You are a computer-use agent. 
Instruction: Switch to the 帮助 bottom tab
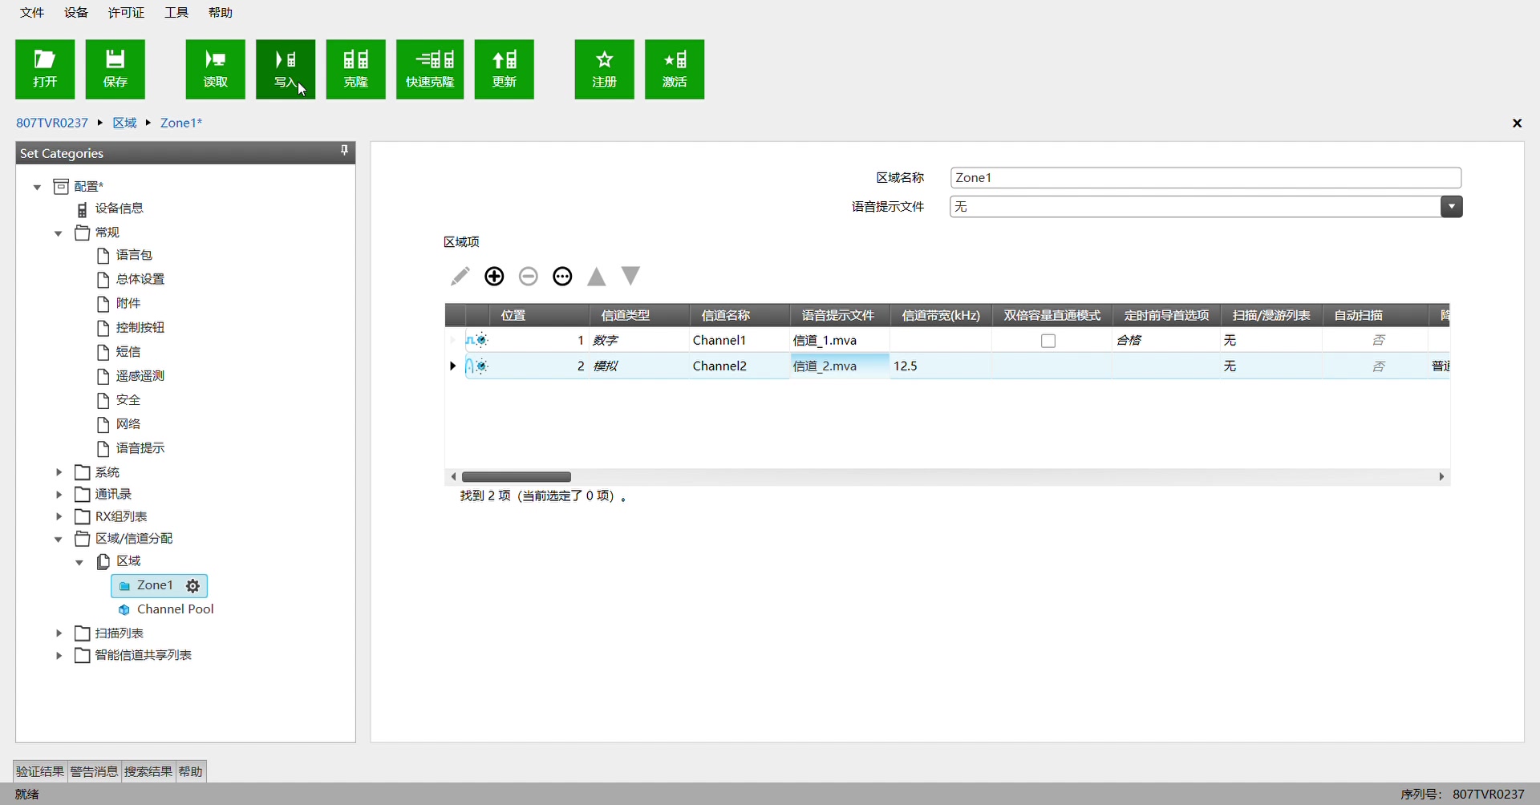(191, 771)
